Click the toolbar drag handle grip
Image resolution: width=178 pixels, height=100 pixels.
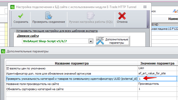pos(11,19)
